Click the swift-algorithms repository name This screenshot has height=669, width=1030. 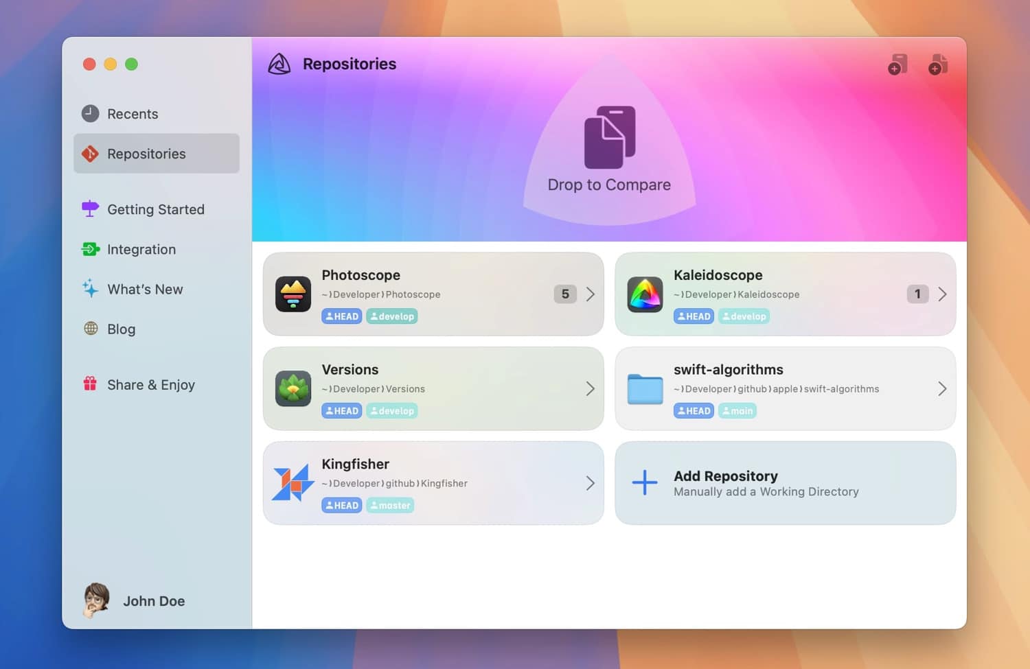coord(729,370)
